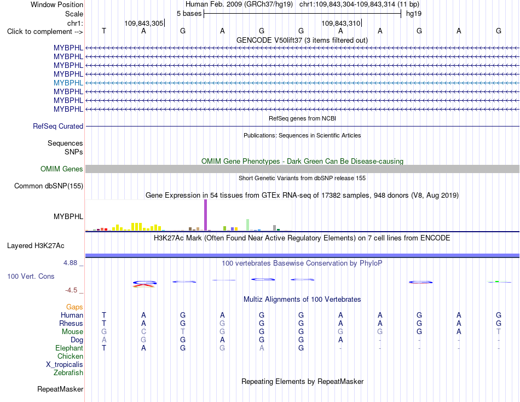Open Repeating Elements by RepeatMasker title
The height and width of the screenshot is (402, 520).
coord(302,381)
